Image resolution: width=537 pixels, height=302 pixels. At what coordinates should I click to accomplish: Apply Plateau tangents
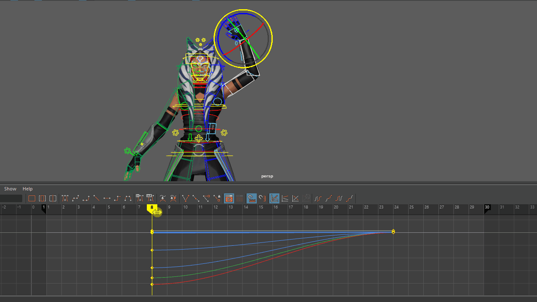coord(128,198)
